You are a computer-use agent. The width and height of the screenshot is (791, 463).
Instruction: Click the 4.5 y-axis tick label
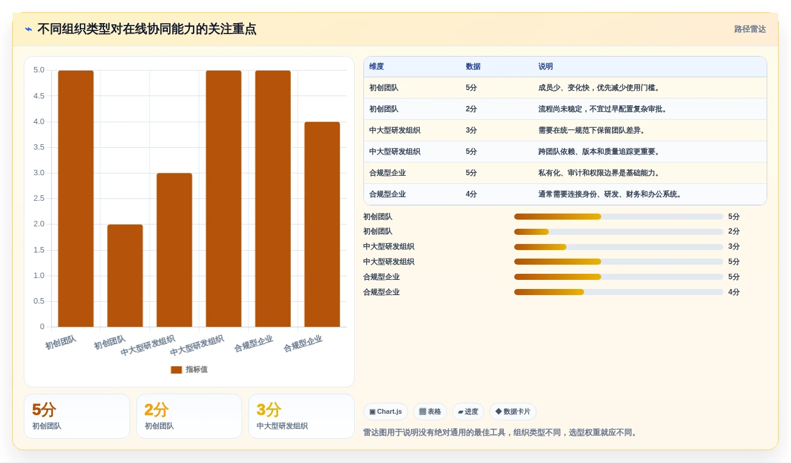point(39,96)
